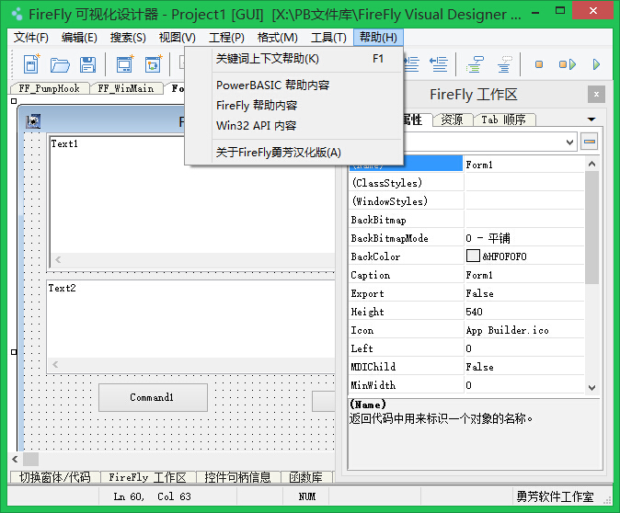This screenshot has width=620, height=513.
Task: Click the outdent lines toolbar icon
Action: point(439,64)
